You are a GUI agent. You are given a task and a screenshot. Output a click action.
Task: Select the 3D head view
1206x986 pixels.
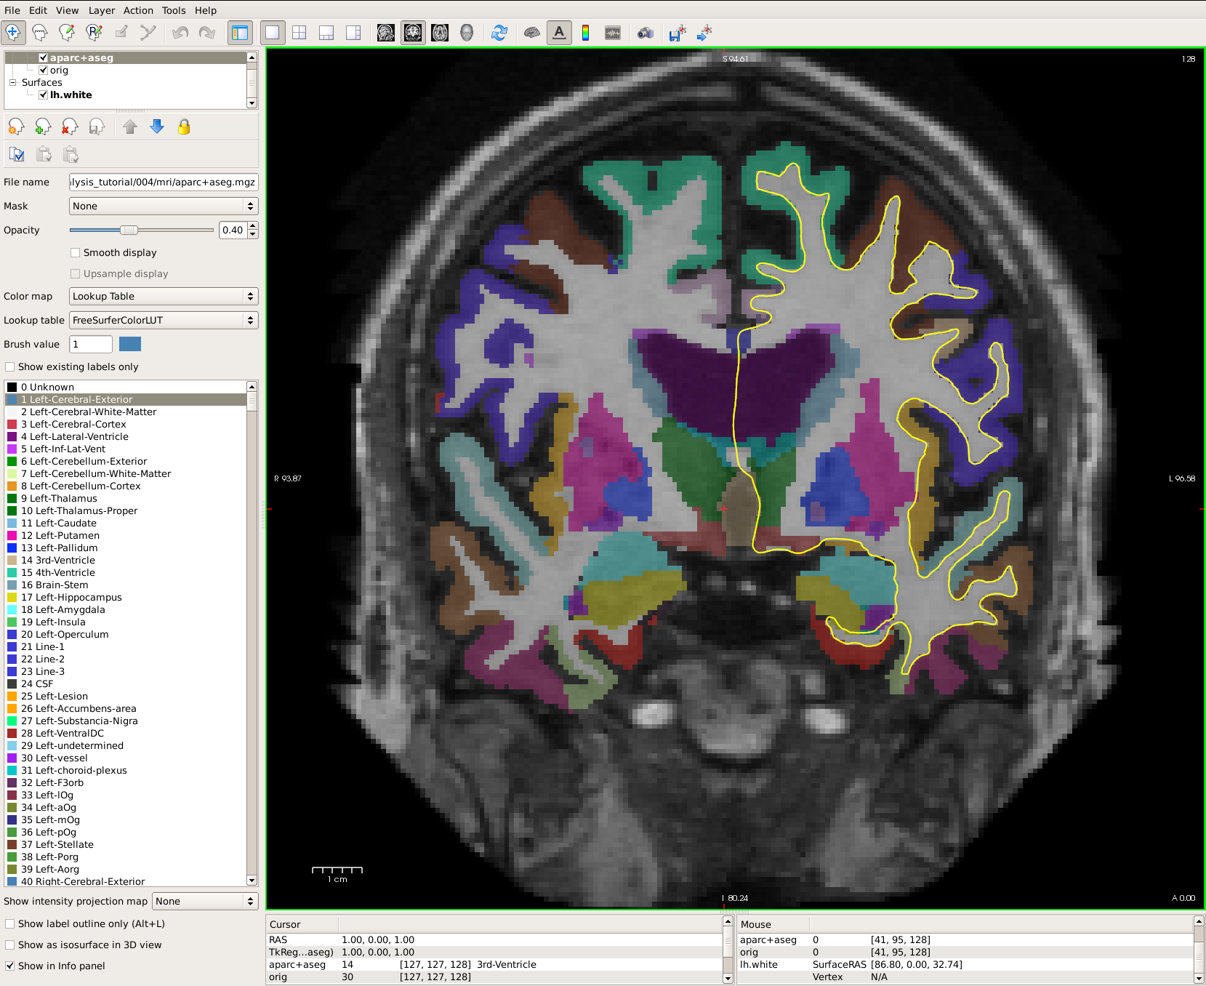(467, 33)
